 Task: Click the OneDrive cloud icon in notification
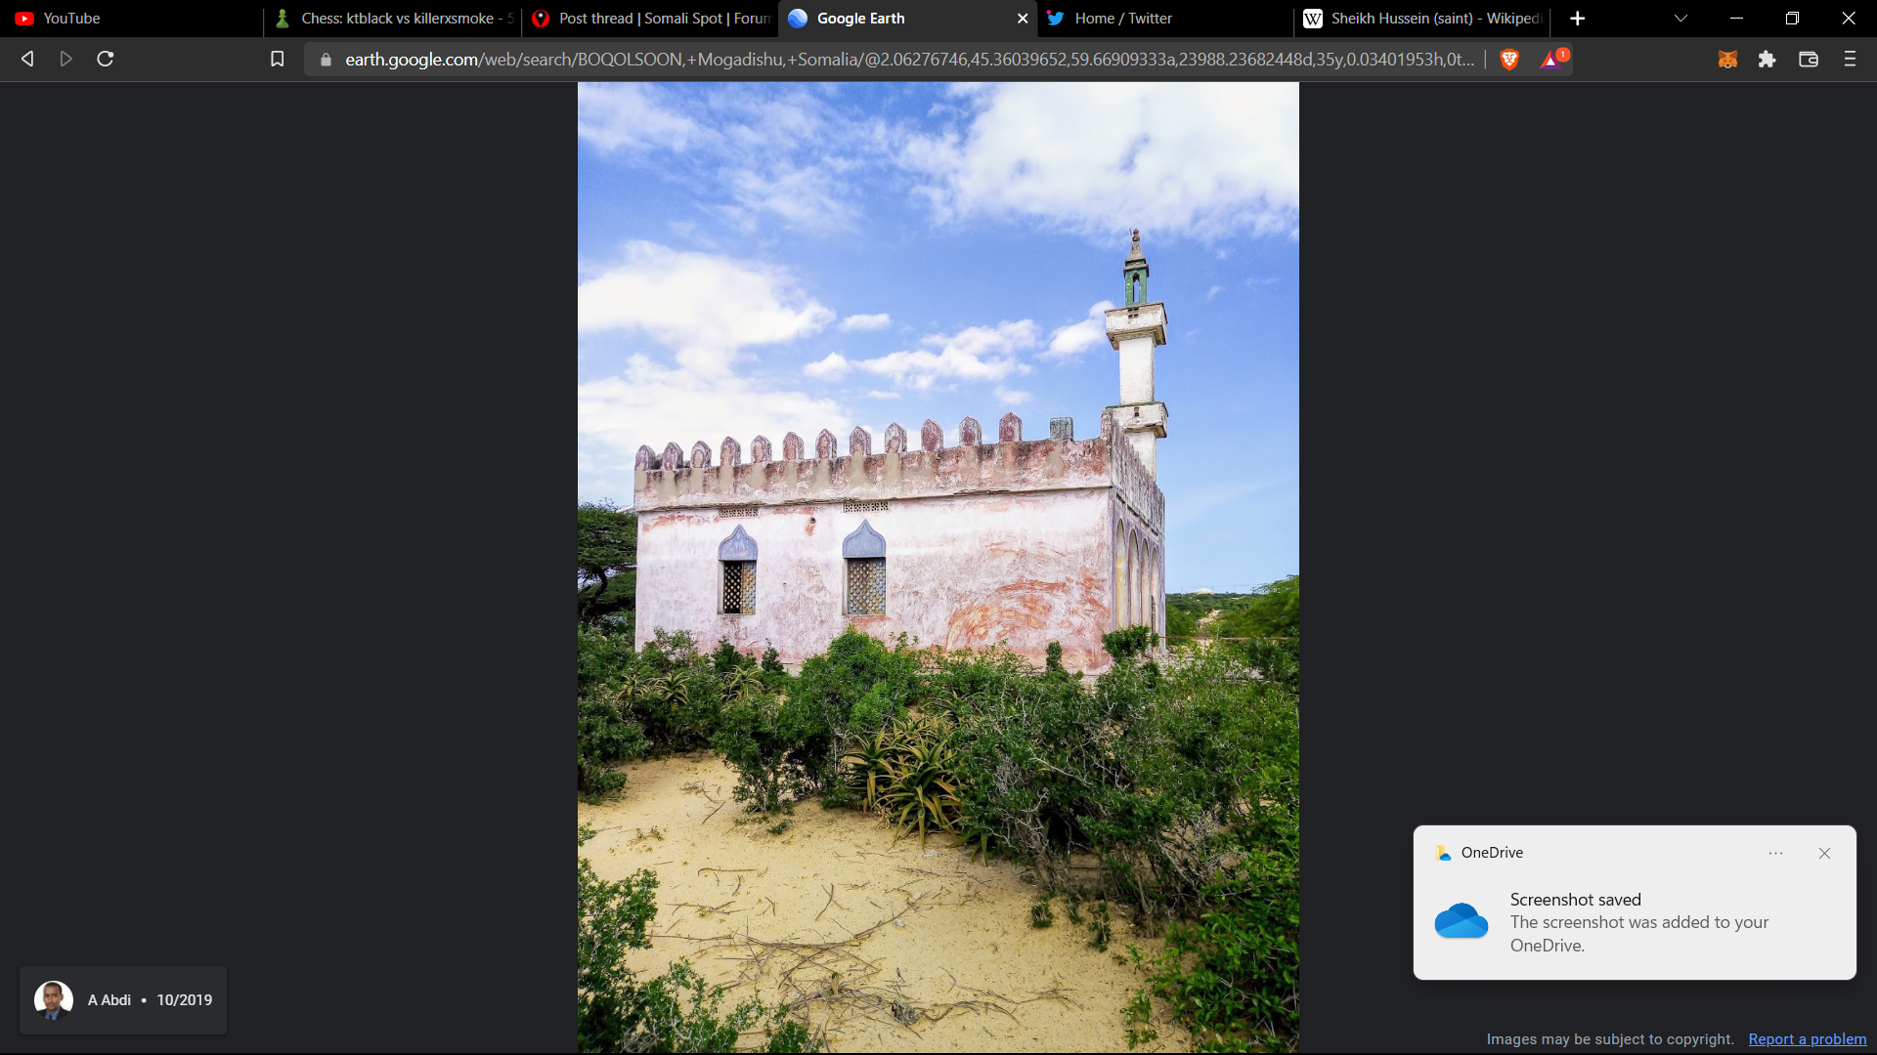point(1461,920)
